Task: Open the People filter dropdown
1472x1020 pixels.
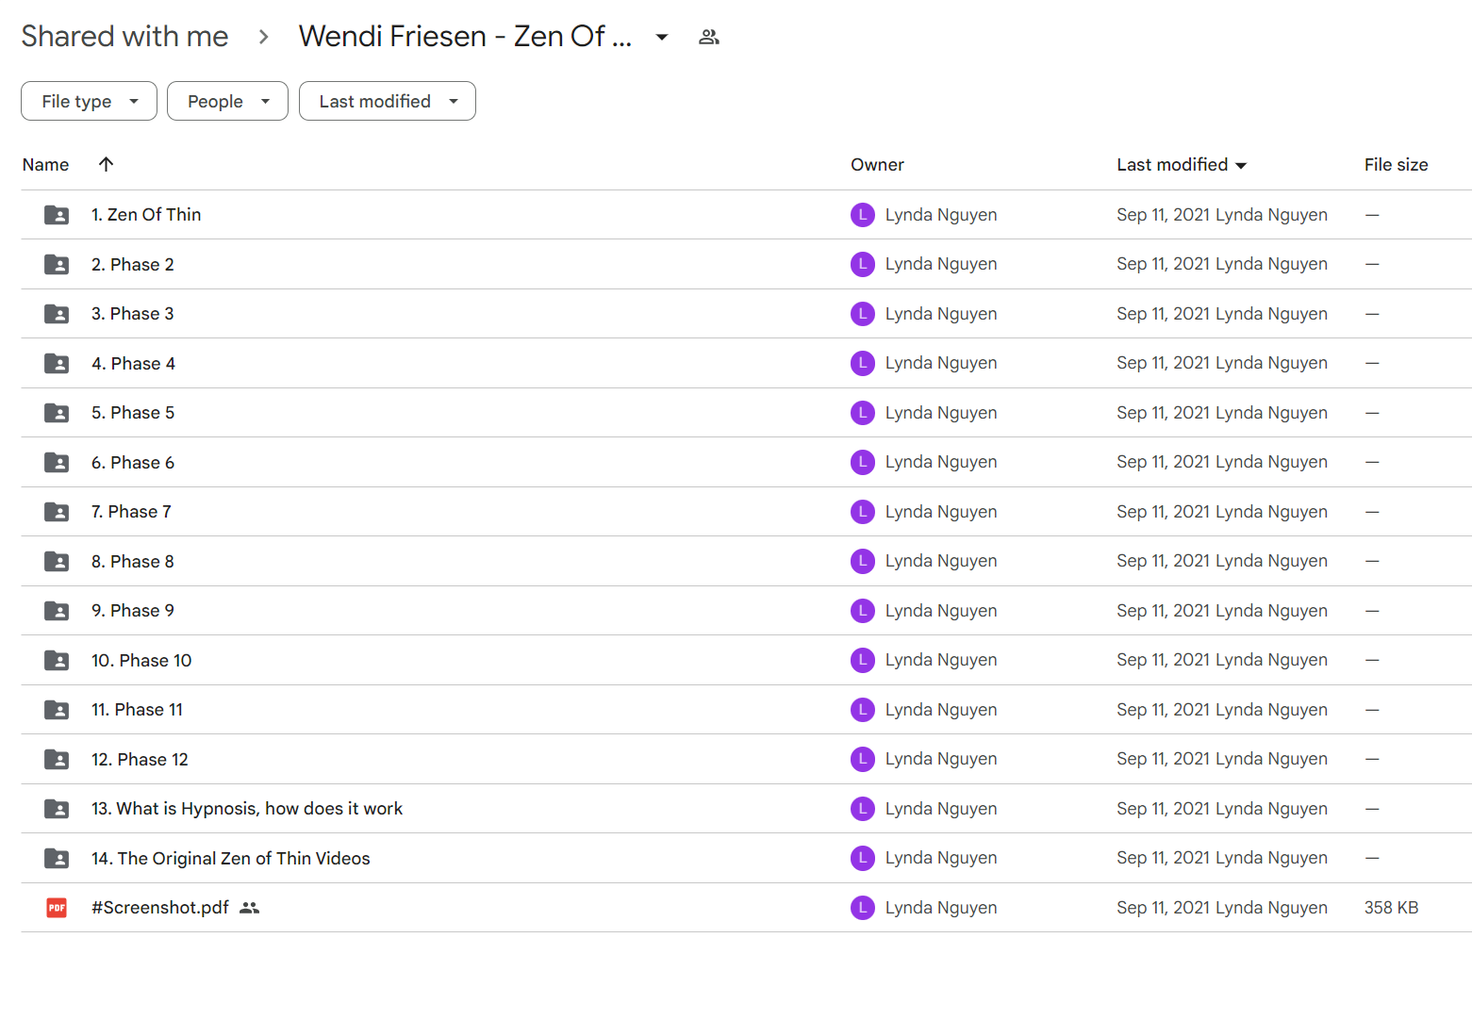Action: coord(227,101)
